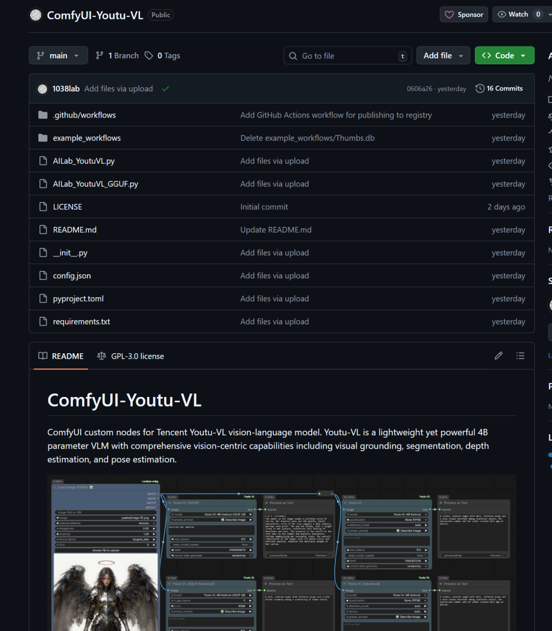This screenshot has width=552, height=631.
Task: Click the pencil icon to edit the README
Action: (499, 356)
